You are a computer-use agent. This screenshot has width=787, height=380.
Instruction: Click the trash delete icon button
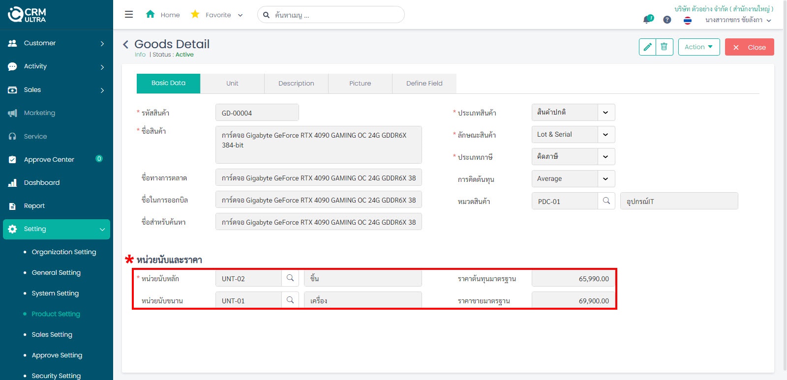coord(664,47)
